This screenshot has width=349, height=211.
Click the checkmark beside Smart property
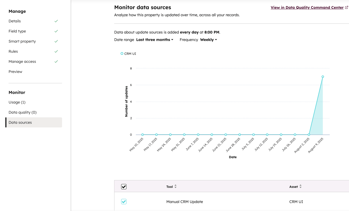[56, 41]
